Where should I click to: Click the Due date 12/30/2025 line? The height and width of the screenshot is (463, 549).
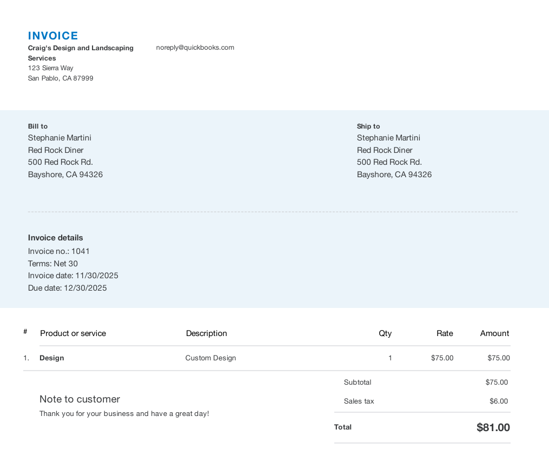(x=68, y=288)
